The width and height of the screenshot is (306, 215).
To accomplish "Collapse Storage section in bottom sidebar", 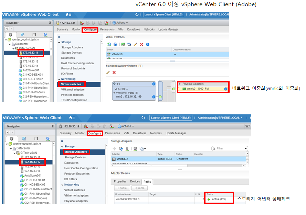I will pyautogui.click(x=62, y=147).
